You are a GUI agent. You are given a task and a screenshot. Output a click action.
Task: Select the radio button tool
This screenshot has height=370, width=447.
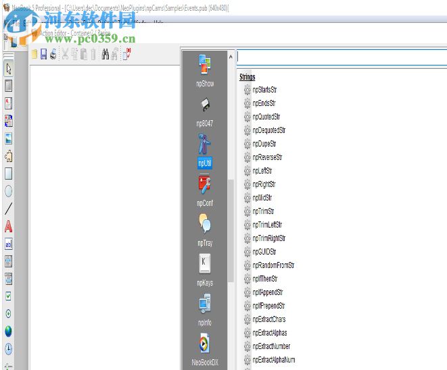pyautogui.click(x=9, y=314)
